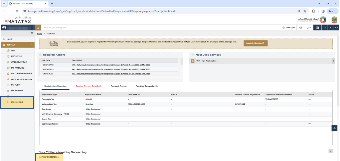Viewport: 340px width, 161px height.
Task: Expand Most Used Services right arrow
Action: click(x=333, y=61)
